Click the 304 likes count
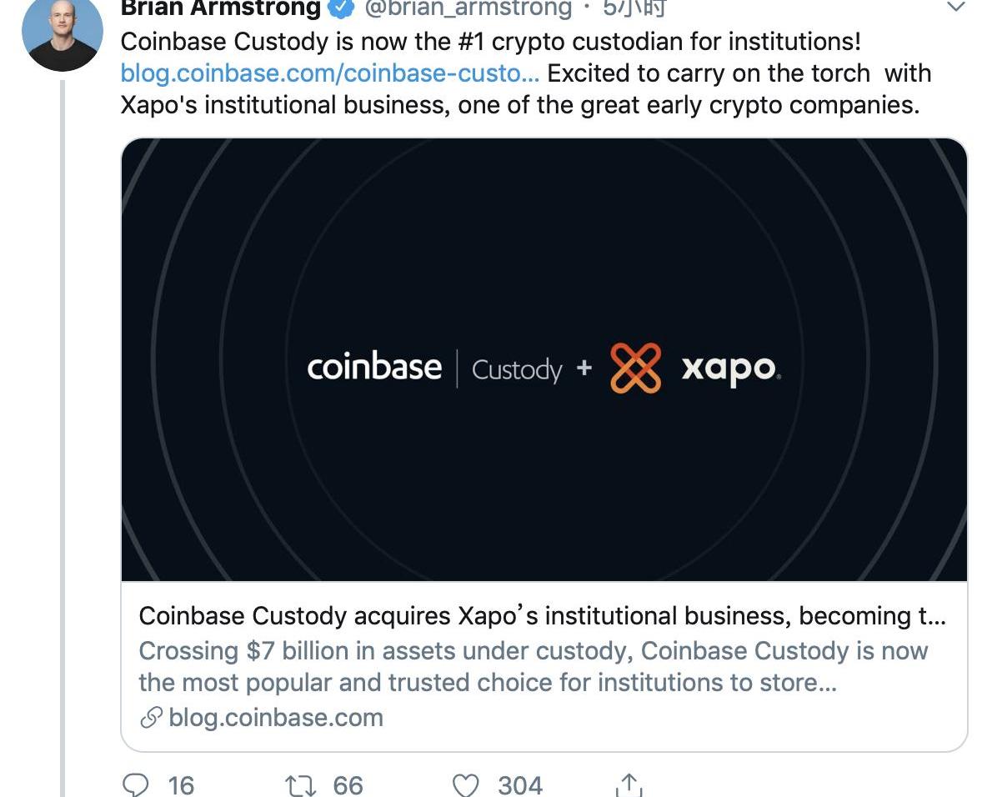 520,785
